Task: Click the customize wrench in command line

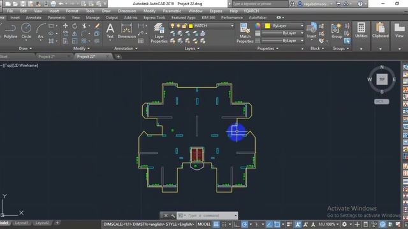Action: pyautogui.click(x=173, y=216)
